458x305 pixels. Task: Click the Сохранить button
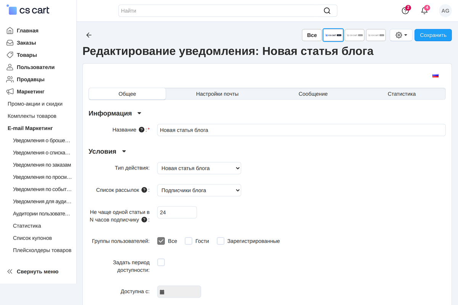(x=433, y=35)
